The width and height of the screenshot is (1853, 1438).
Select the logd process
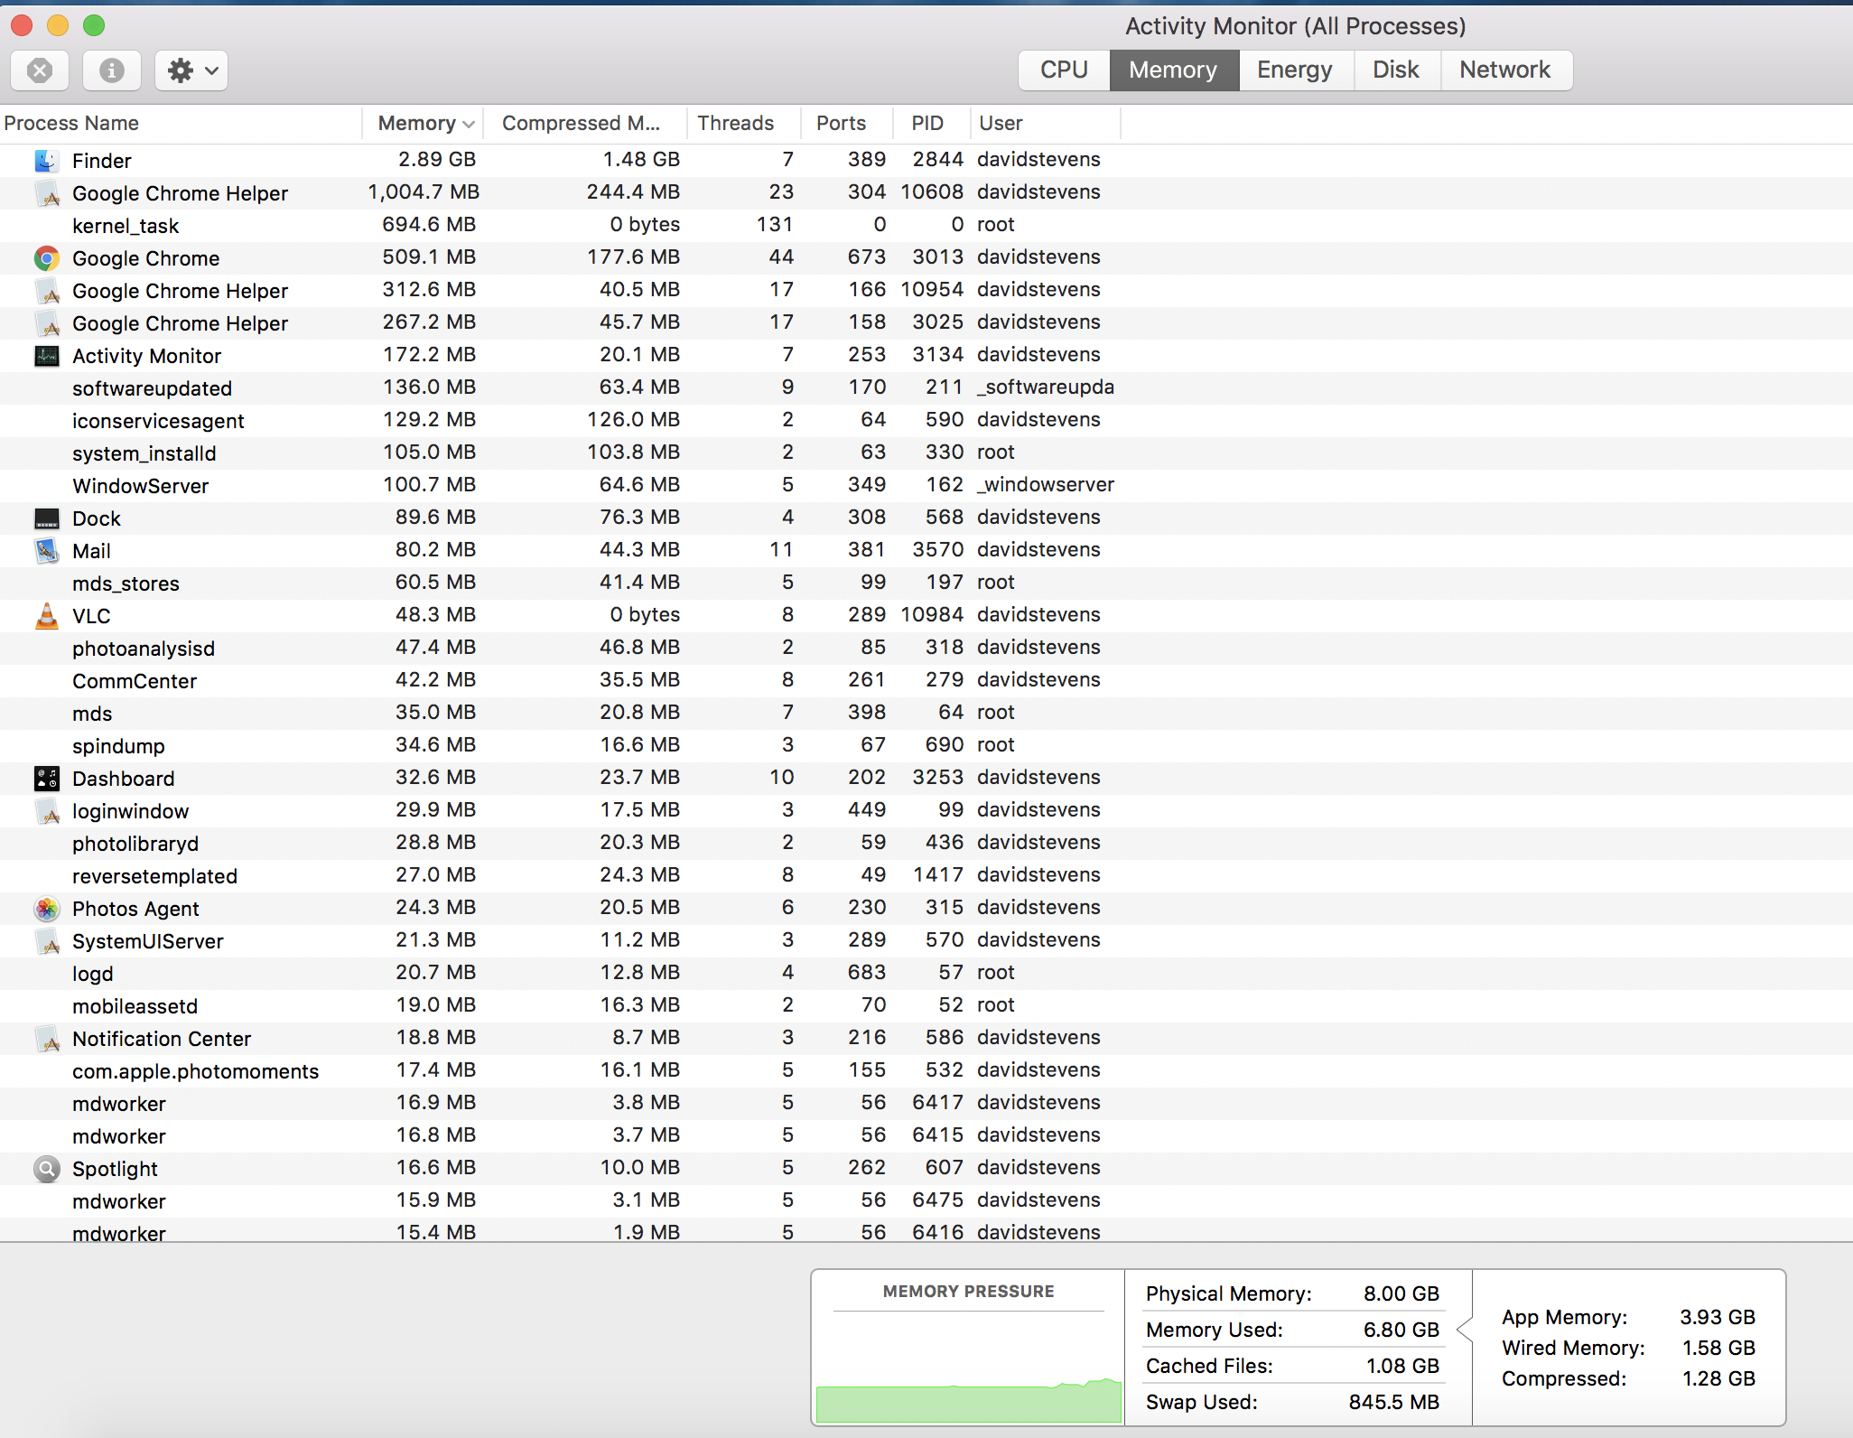pyautogui.click(x=926, y=973)
